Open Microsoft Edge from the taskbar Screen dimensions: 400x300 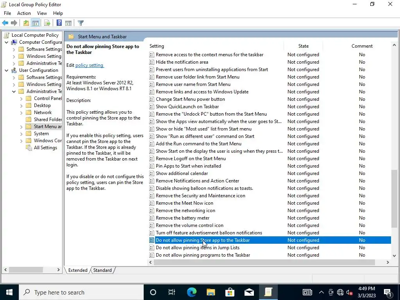[x=191, y=292]
